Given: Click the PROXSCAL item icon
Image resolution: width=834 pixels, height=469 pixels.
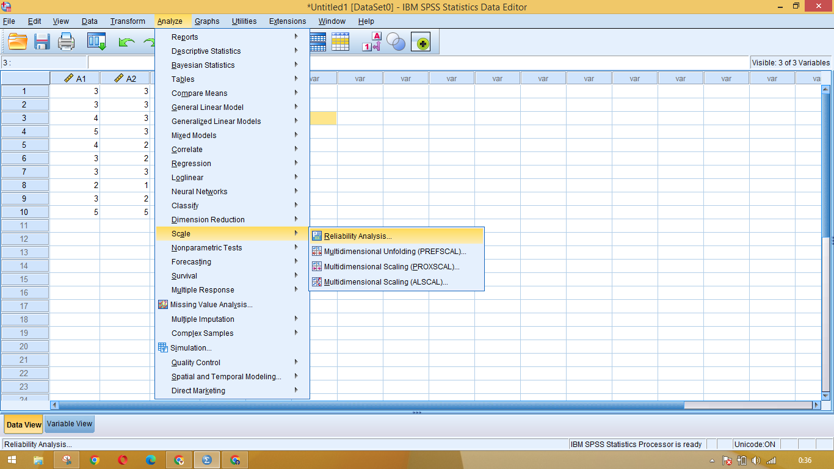Looking at the screenshot, I should 316,266.
